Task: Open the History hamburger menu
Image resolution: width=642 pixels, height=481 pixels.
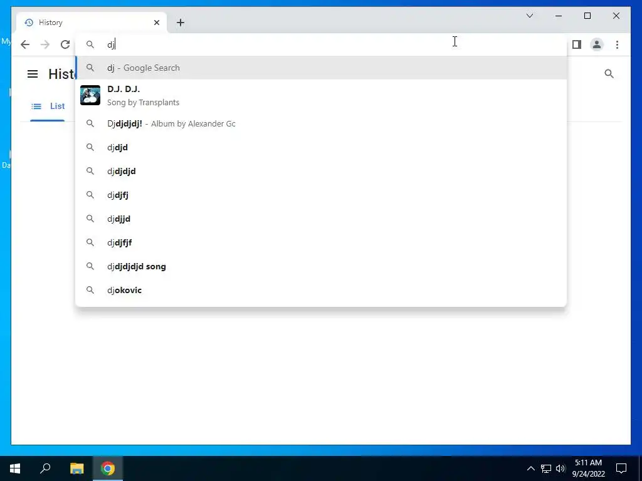Action: pyautogui.click(x=33, y=74)
